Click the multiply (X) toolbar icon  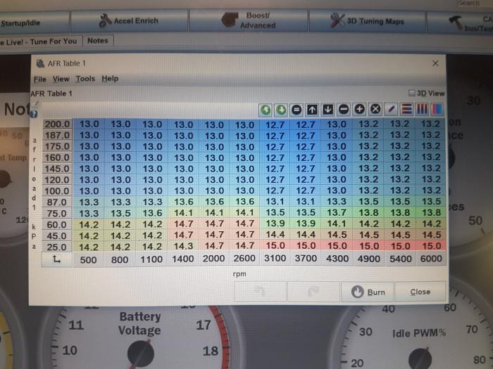pyautogui.click(x=374, y=110)
